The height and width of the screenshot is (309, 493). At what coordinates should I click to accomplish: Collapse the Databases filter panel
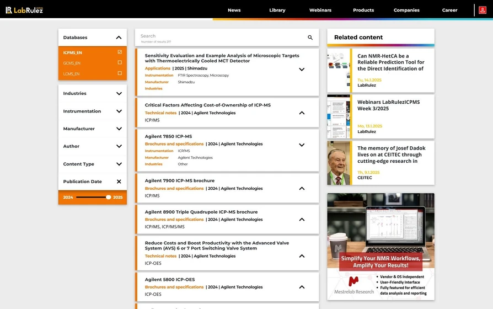[119, 38]
